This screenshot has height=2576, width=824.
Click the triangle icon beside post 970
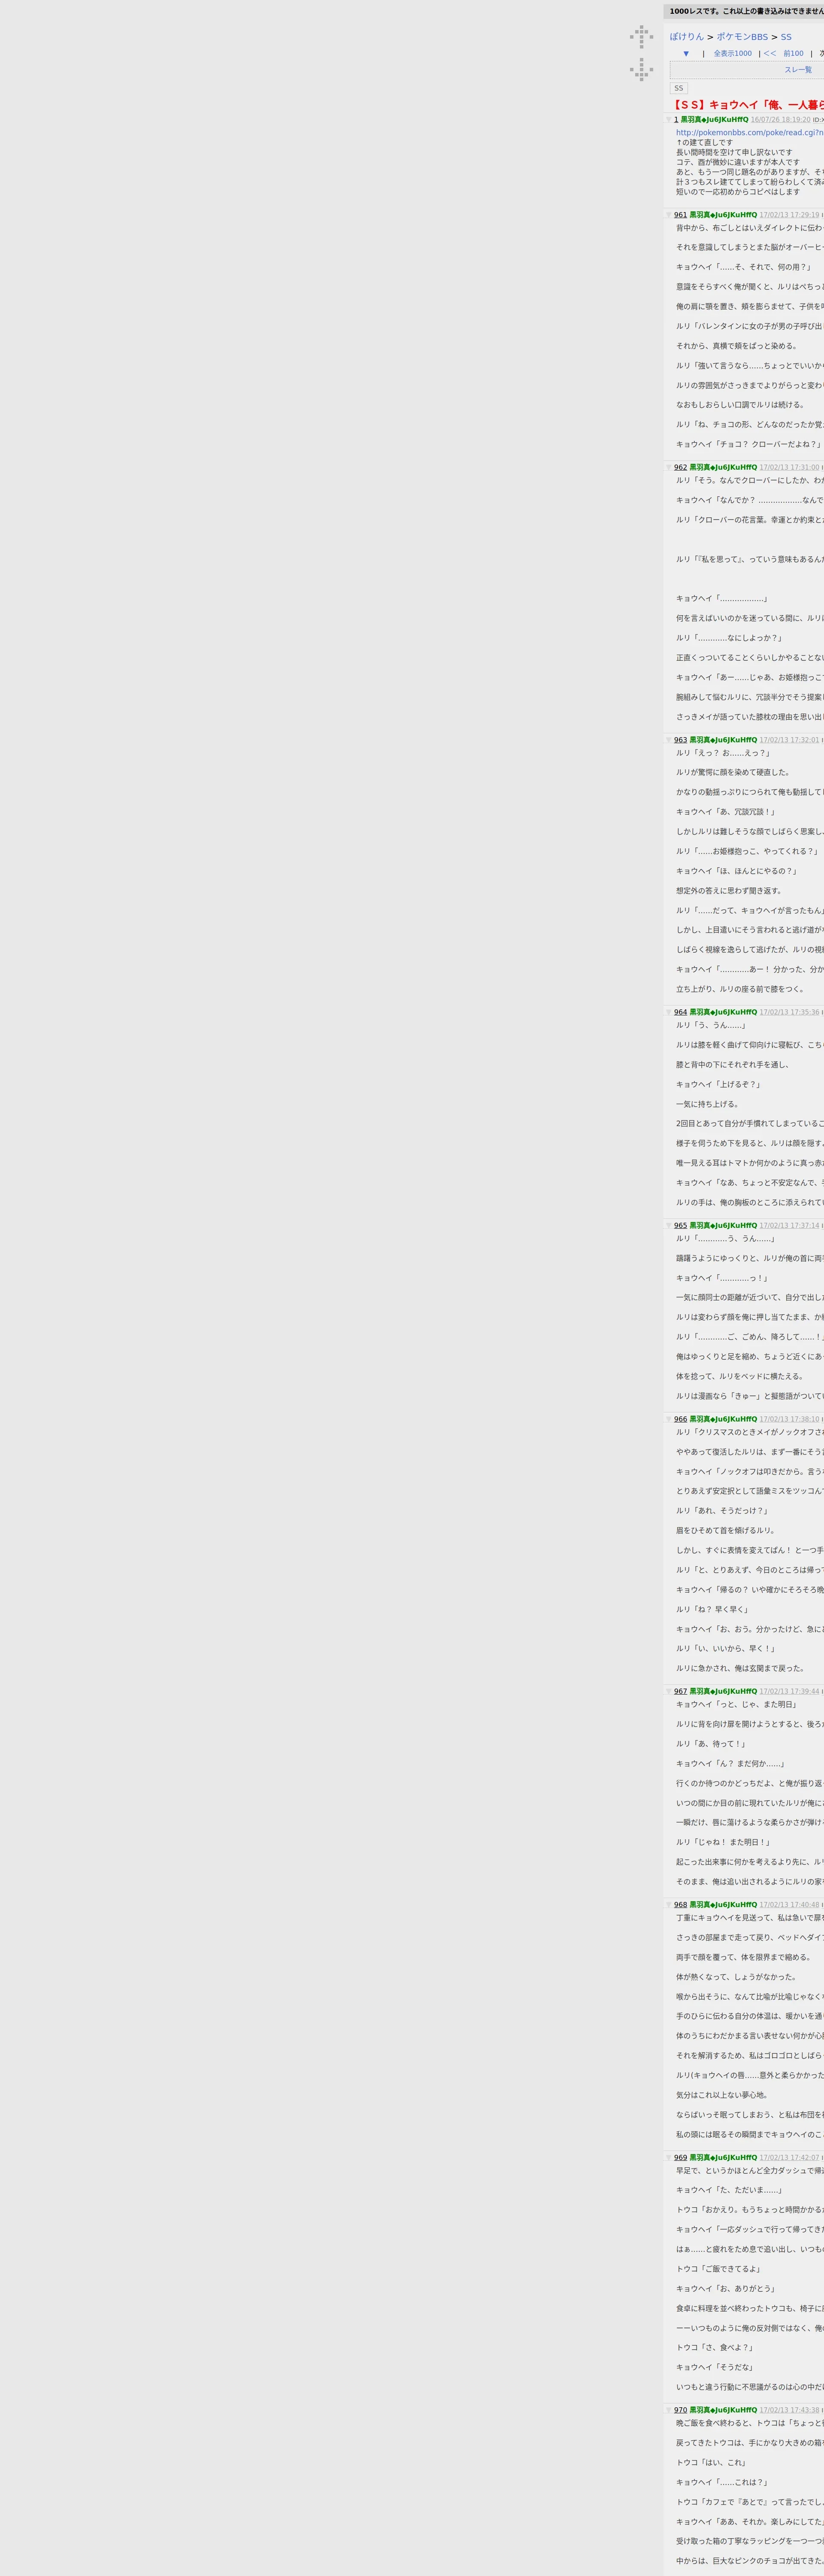(x=669, y=2410)
